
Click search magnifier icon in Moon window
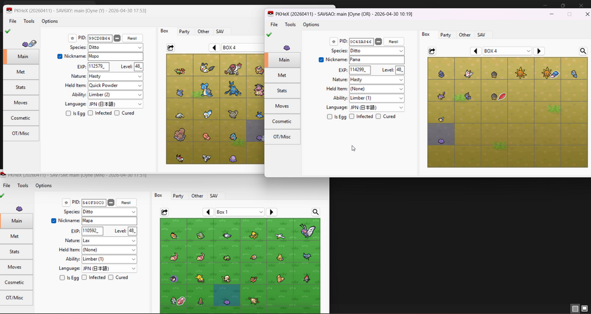coord(316,212)
